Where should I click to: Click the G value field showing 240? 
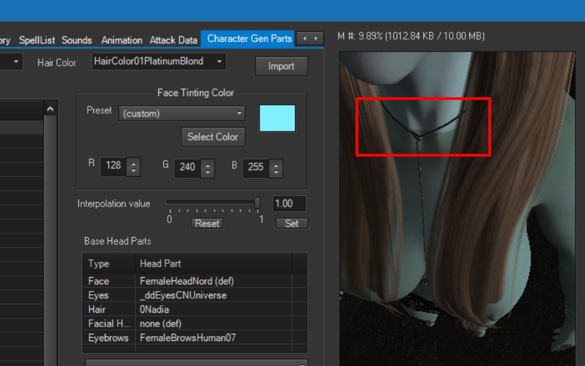click(187, 167)
